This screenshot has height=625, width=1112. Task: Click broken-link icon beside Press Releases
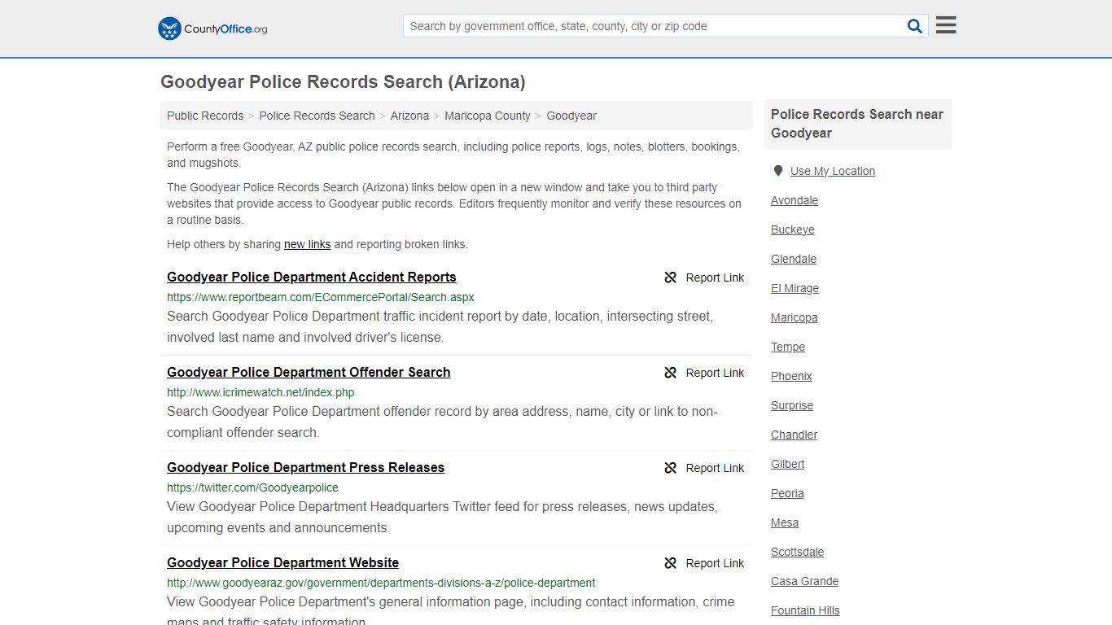(x=671, y=468)
